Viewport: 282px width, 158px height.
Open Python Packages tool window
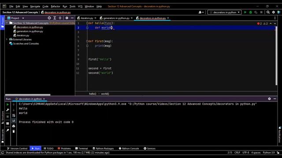[x=103, y=148]
